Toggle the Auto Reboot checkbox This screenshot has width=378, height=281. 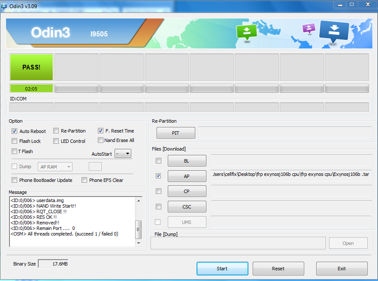point(14,131)
